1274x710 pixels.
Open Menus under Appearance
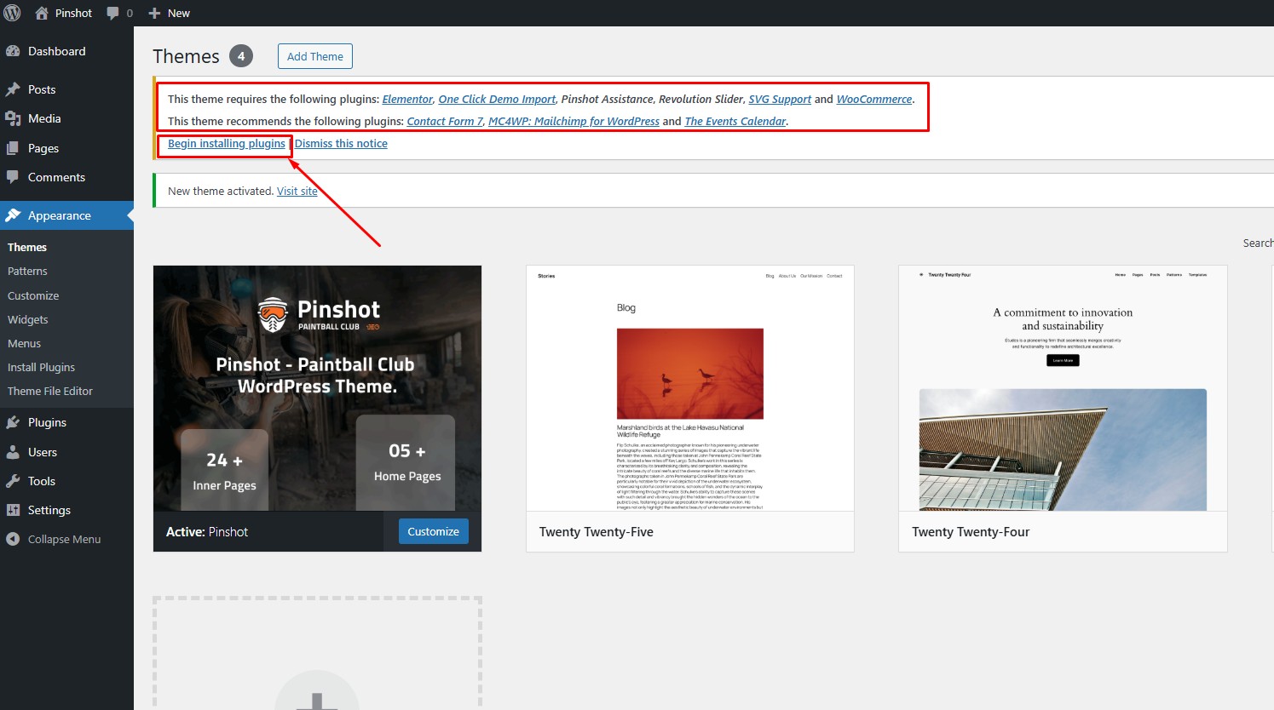[x=24, y=343]
